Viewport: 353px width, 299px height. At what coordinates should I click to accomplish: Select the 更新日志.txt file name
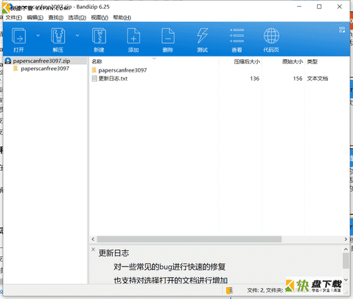[113, 79]
